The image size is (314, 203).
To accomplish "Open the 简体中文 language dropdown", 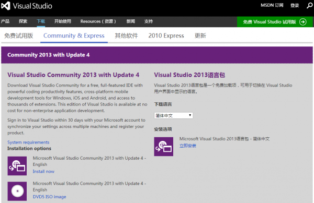I will [x=173, y=115].
